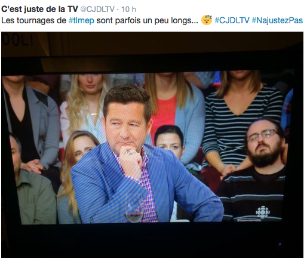Screen dimensions: 307x259
Task: Click the blue power LED on the TV
Action: (x=280, y=244)
